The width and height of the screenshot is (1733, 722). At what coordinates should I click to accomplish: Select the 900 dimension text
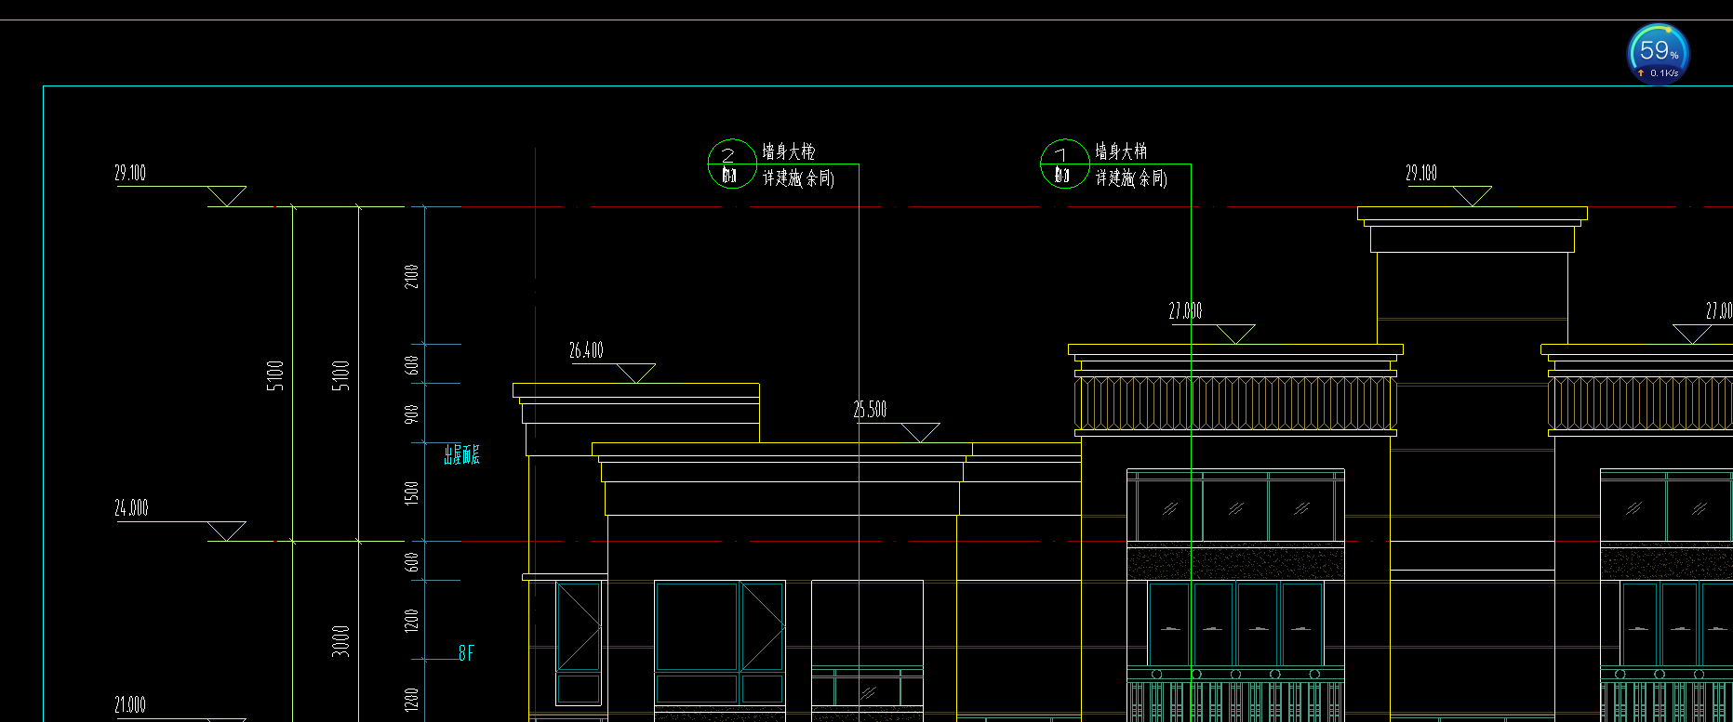[x=412, y=414]
